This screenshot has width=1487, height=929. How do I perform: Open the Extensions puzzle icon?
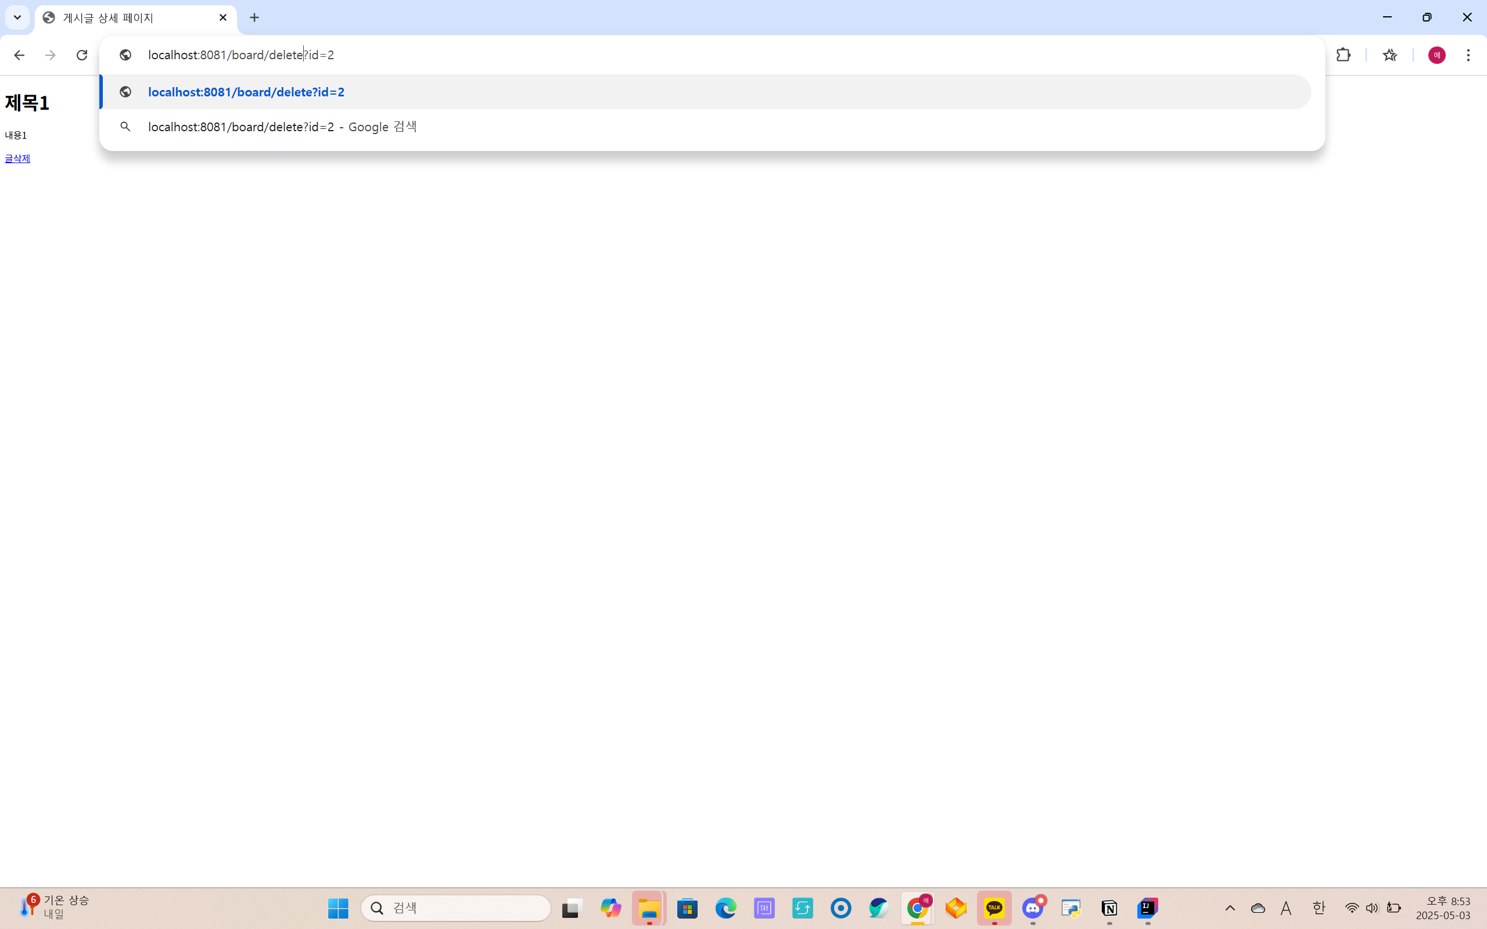pyautogui.click(x=1343, y=55)
